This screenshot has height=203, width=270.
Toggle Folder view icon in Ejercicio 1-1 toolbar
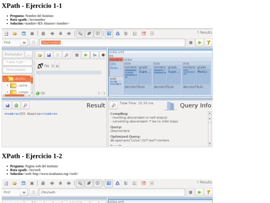click(126, 34)
